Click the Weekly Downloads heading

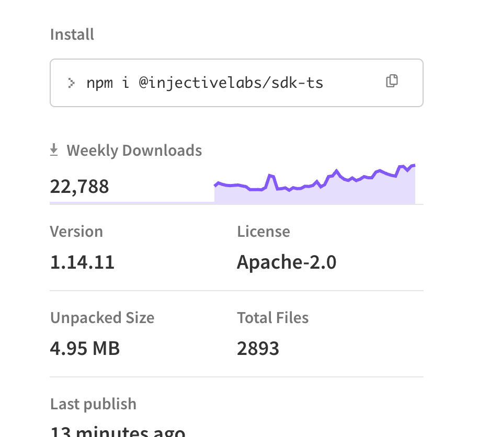134,150
